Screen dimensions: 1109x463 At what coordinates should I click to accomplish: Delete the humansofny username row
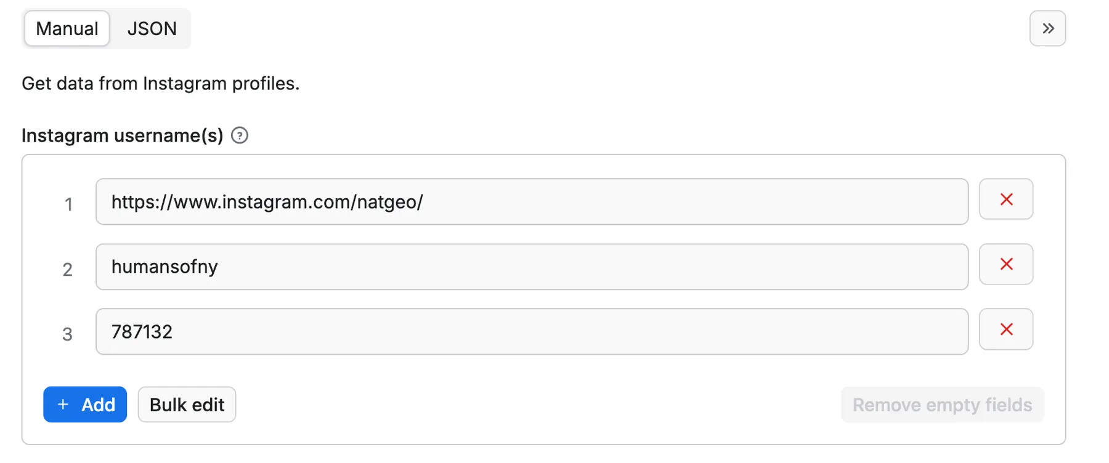coord(1005,264)
